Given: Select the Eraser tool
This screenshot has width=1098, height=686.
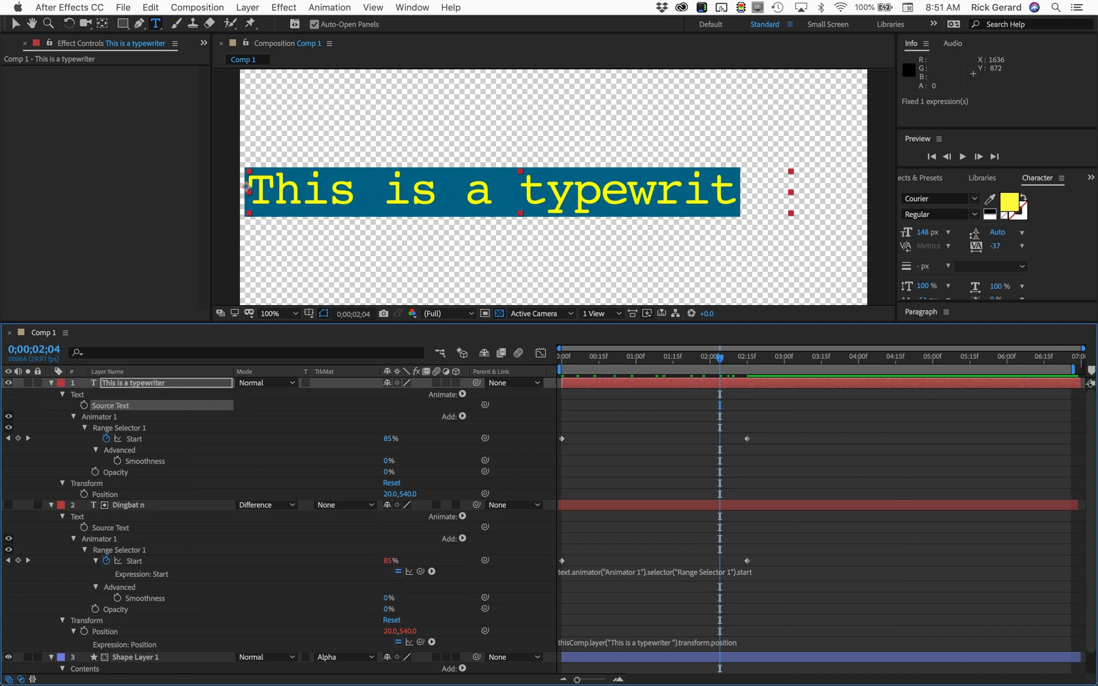Looking at the screenshot, I should coord(209,24).
